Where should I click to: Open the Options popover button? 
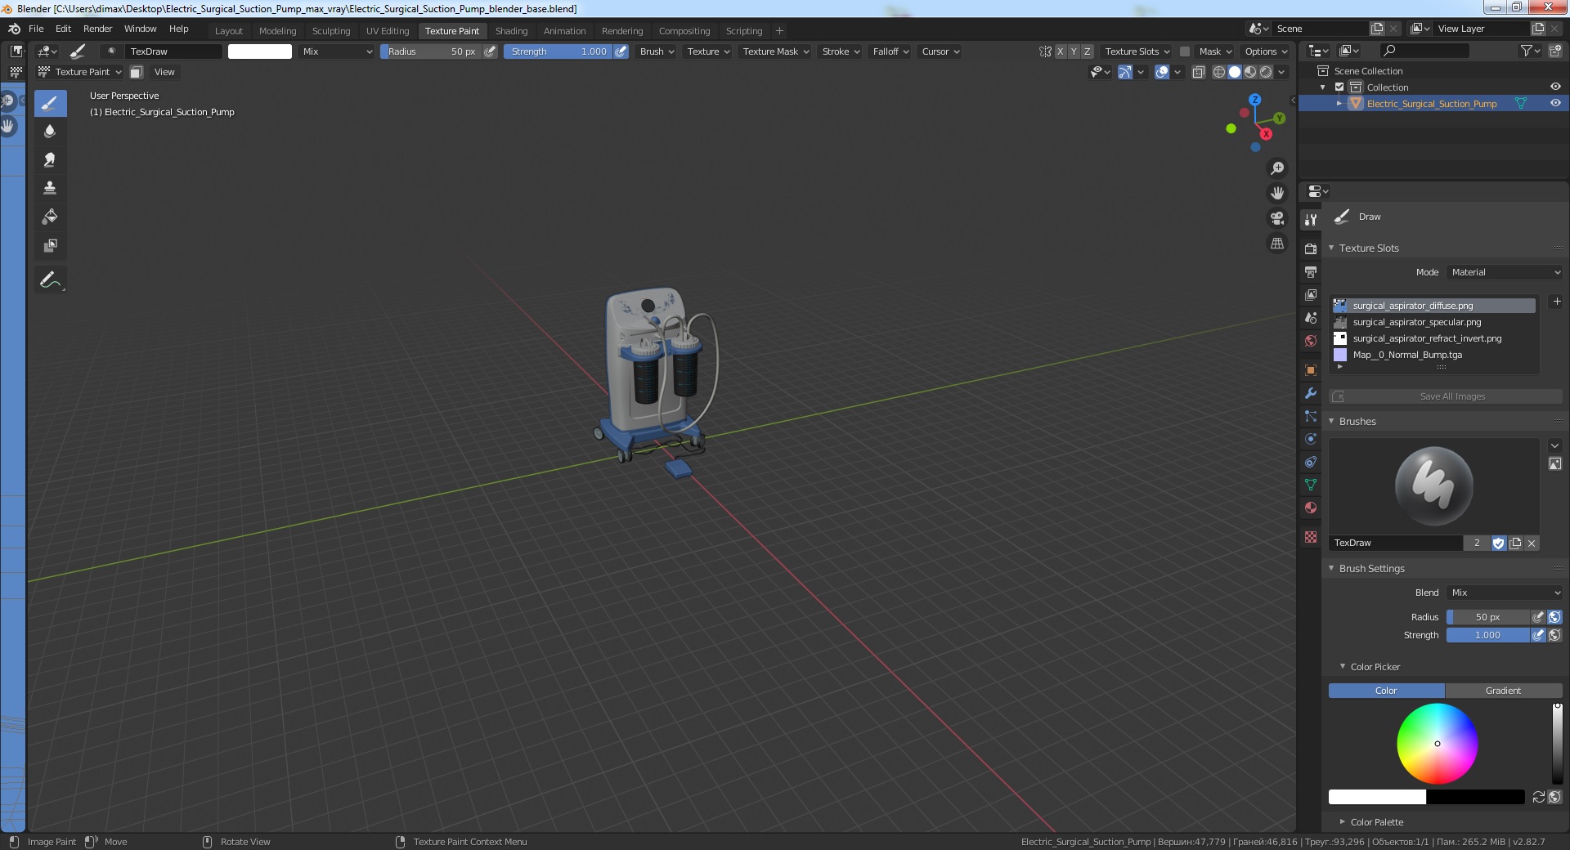point(1266,51)
